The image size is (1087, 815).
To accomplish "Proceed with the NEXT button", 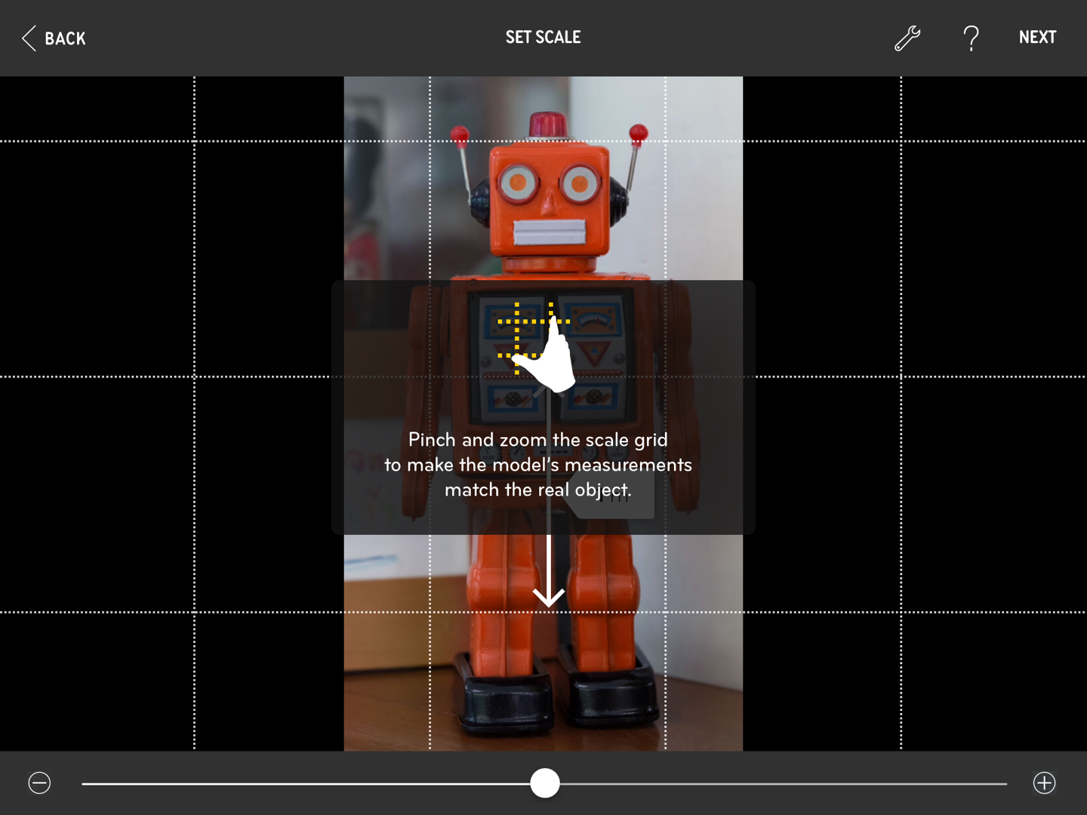I will coord(1037,38).
